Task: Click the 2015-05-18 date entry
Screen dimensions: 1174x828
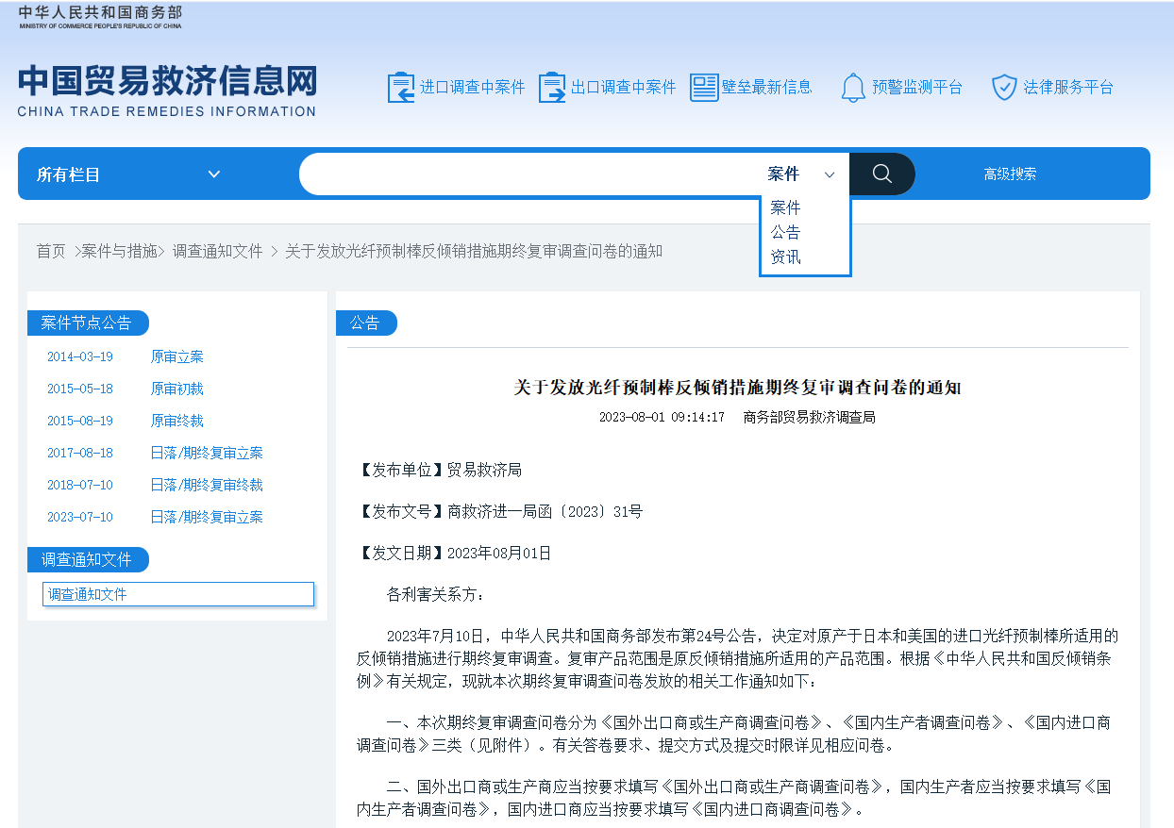Action: coord(80,389)
